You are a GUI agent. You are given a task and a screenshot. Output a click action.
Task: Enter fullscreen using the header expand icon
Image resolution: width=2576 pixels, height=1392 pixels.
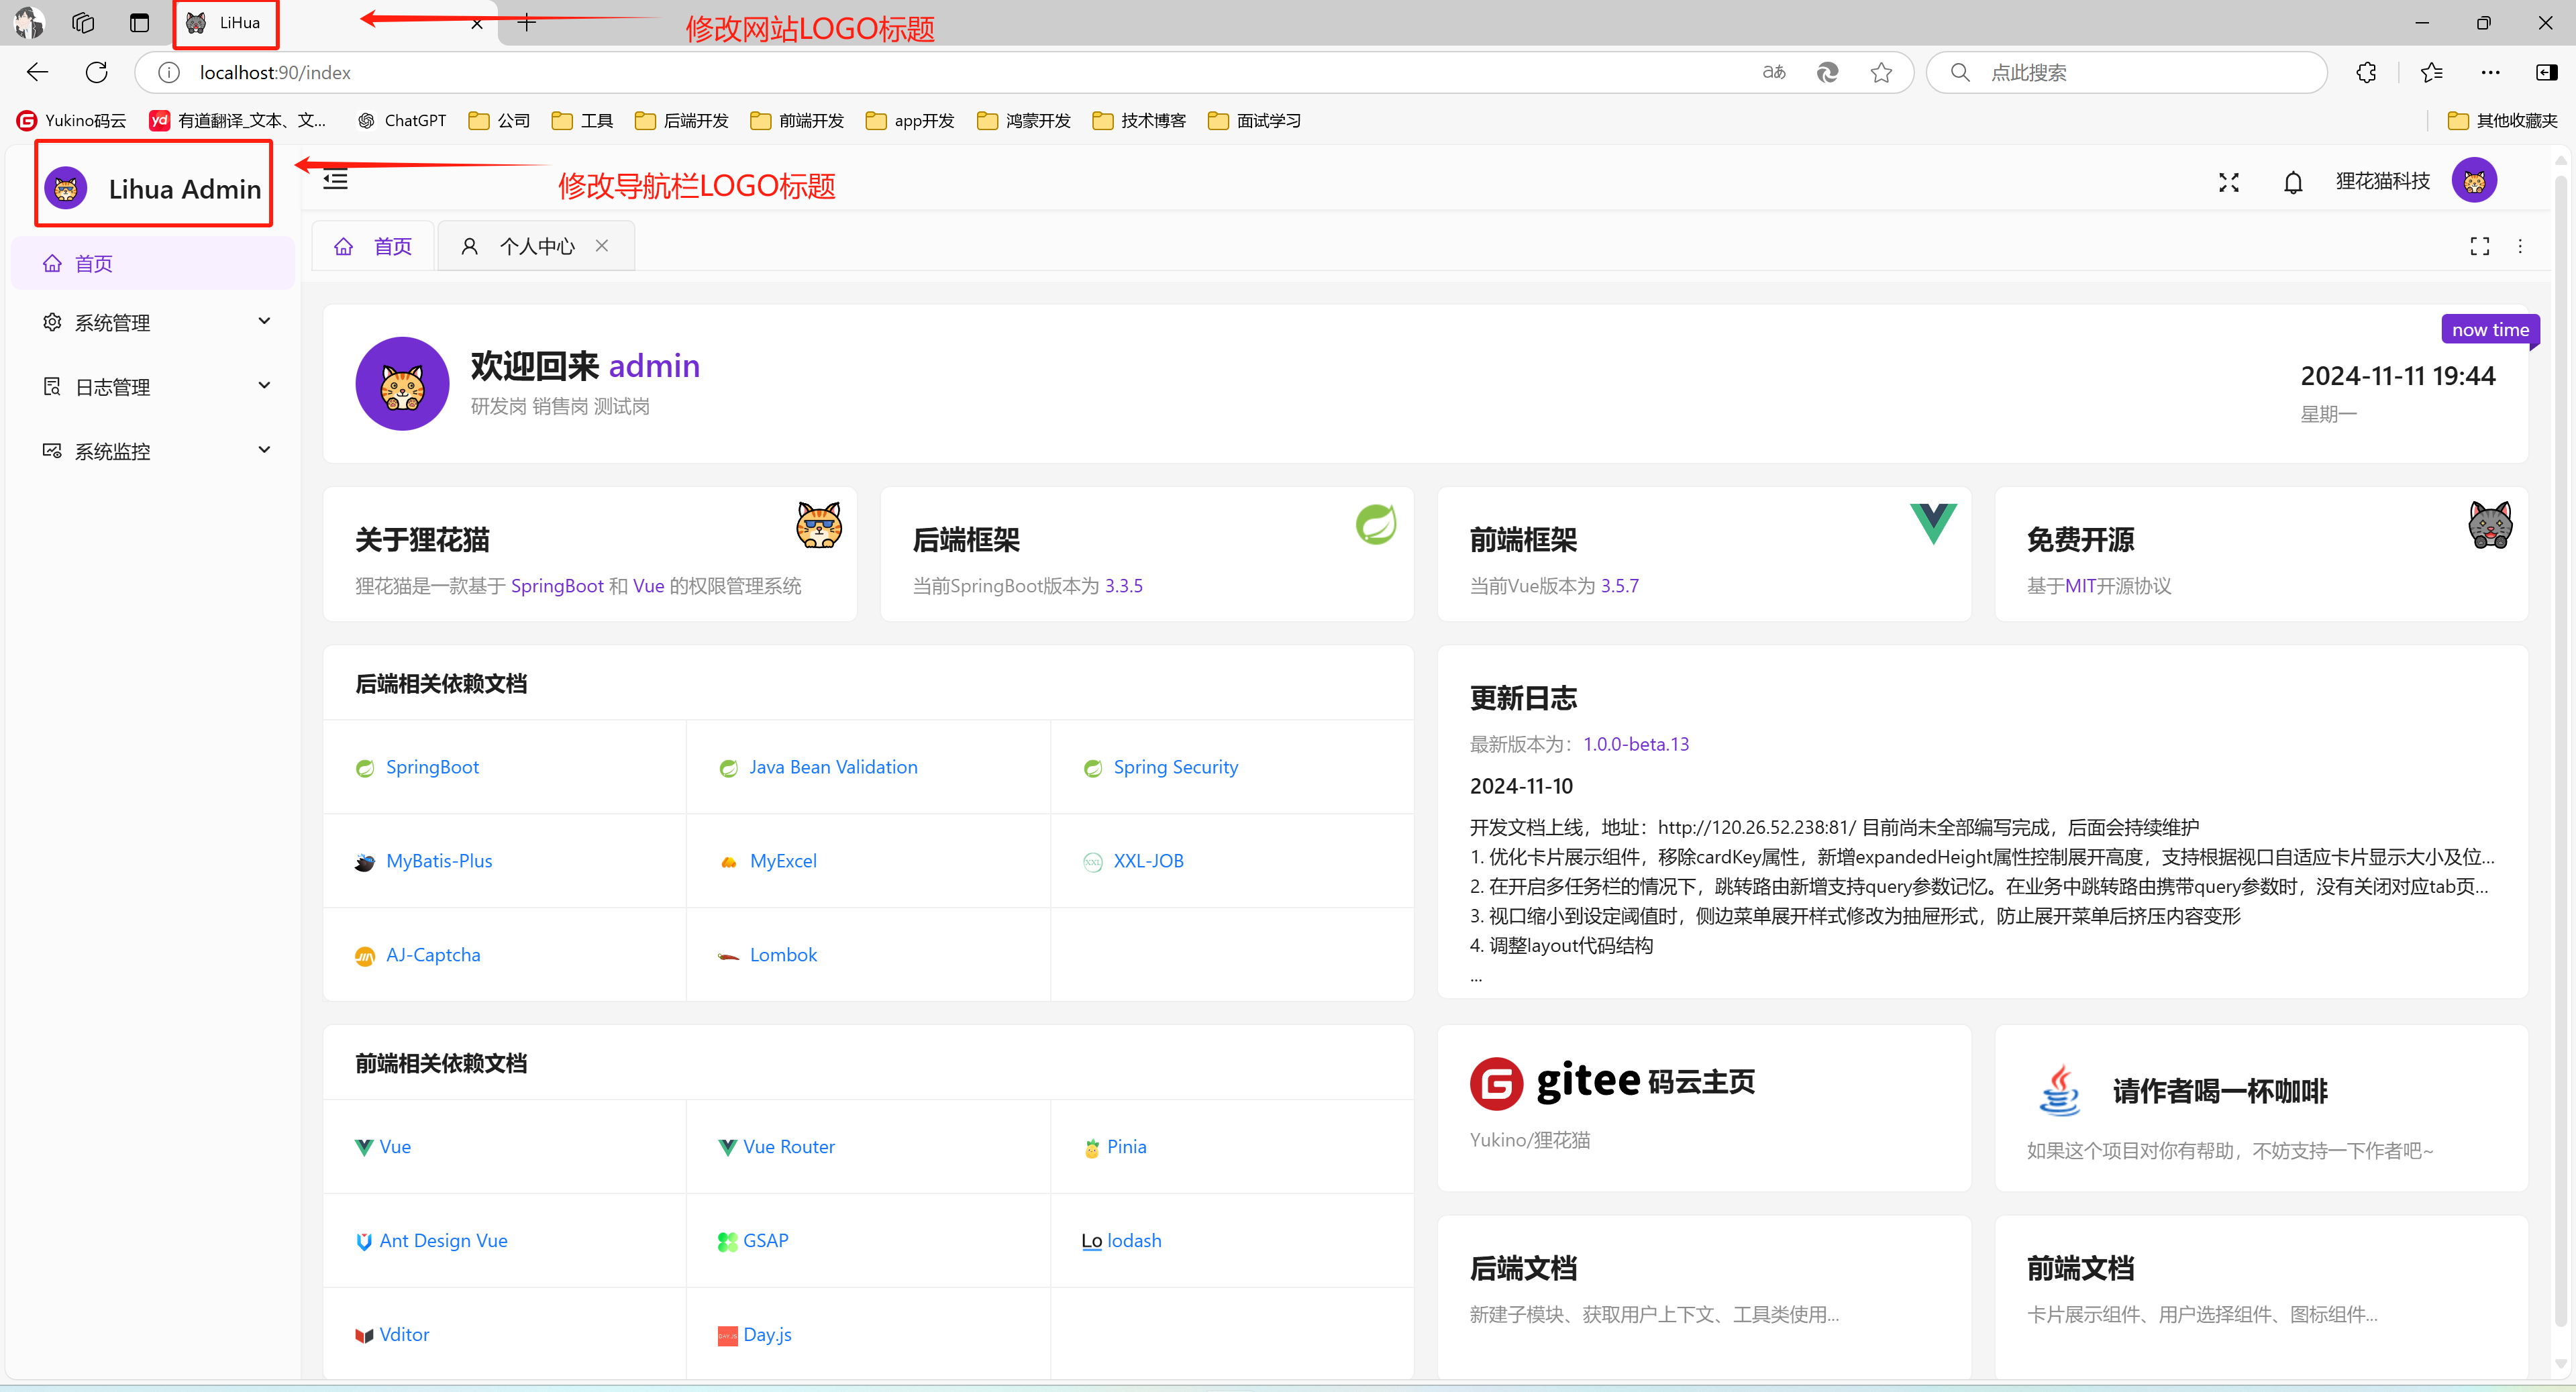(2228, 182)
